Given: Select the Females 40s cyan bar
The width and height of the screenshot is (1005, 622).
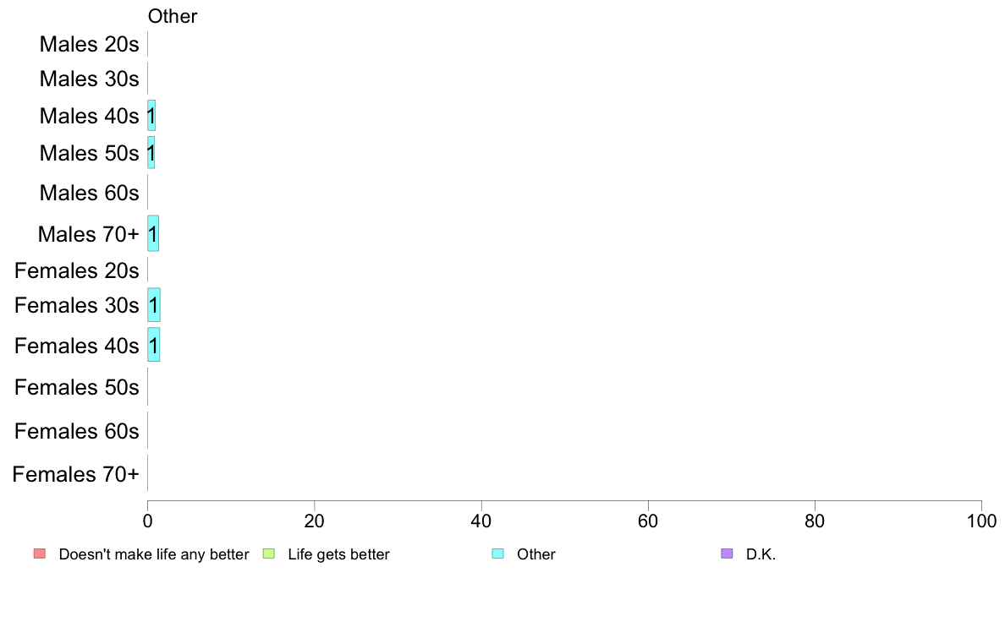Looking at the screenshot, I should click(x=154, y=345).
